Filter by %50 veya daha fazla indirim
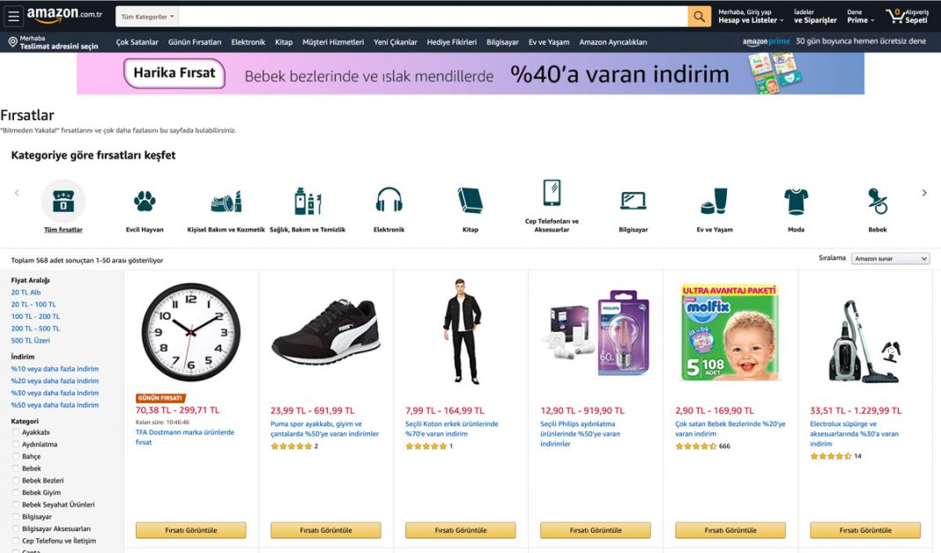Image resolution: width=941 pixels, height=553 pixels. pyautogui.click(x=55, y=405)
